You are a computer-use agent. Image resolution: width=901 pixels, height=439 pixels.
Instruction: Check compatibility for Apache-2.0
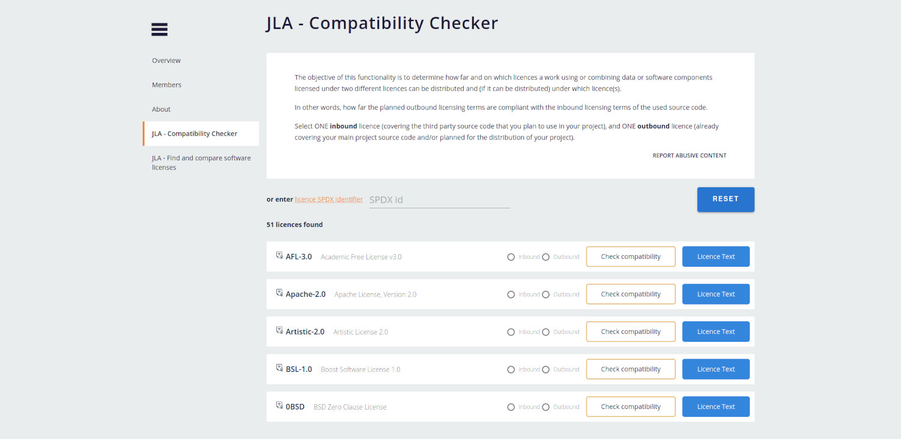631,294
